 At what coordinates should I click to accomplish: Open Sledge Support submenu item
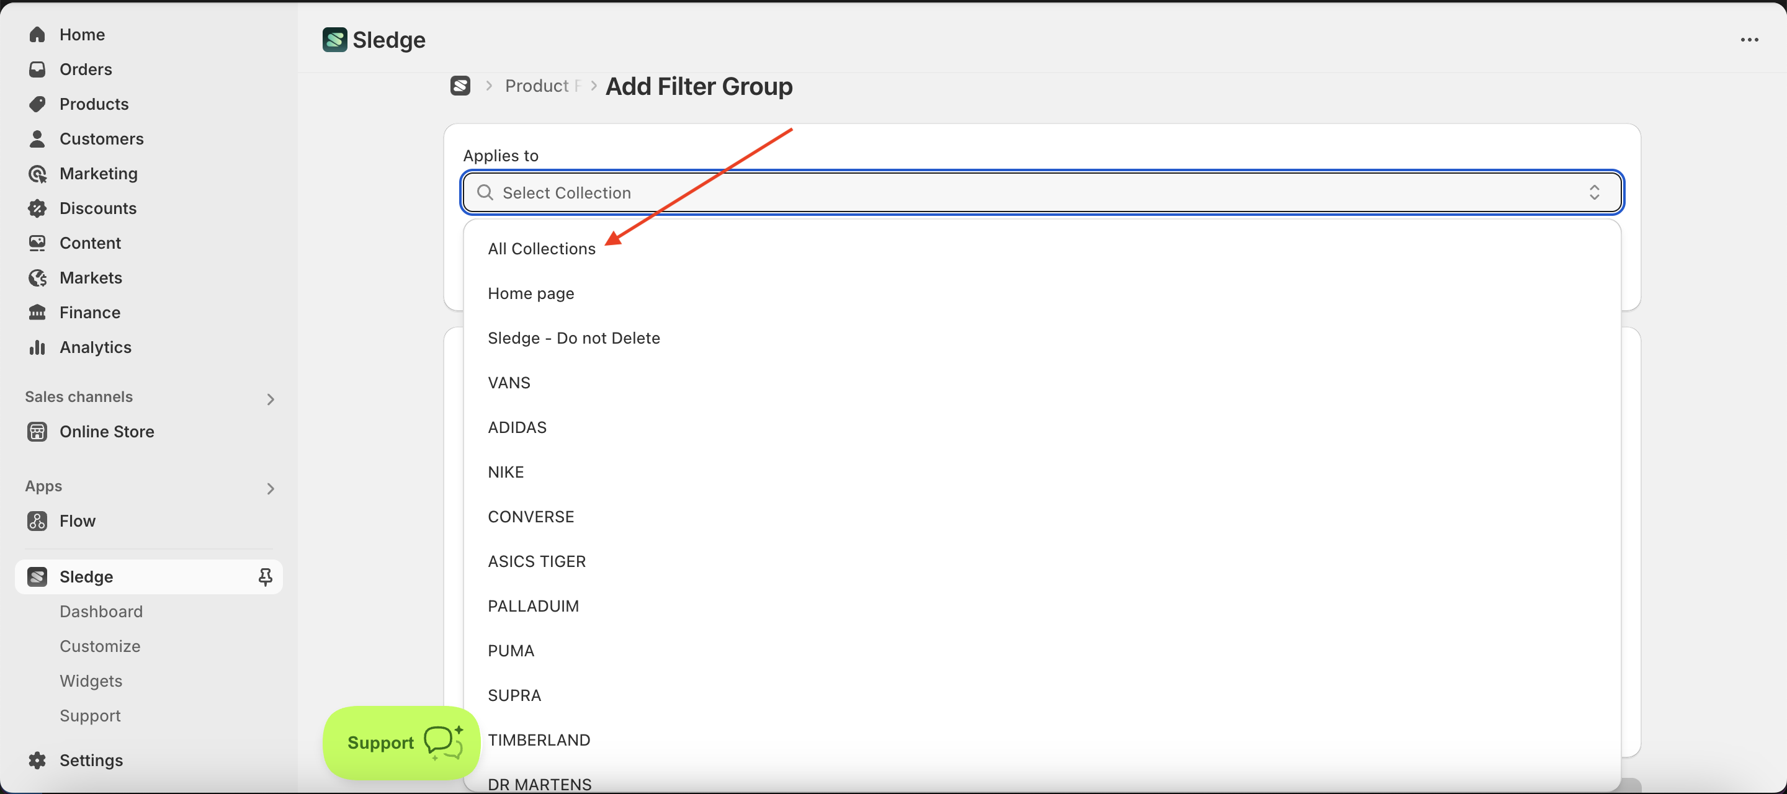click(x=90, y=715)
